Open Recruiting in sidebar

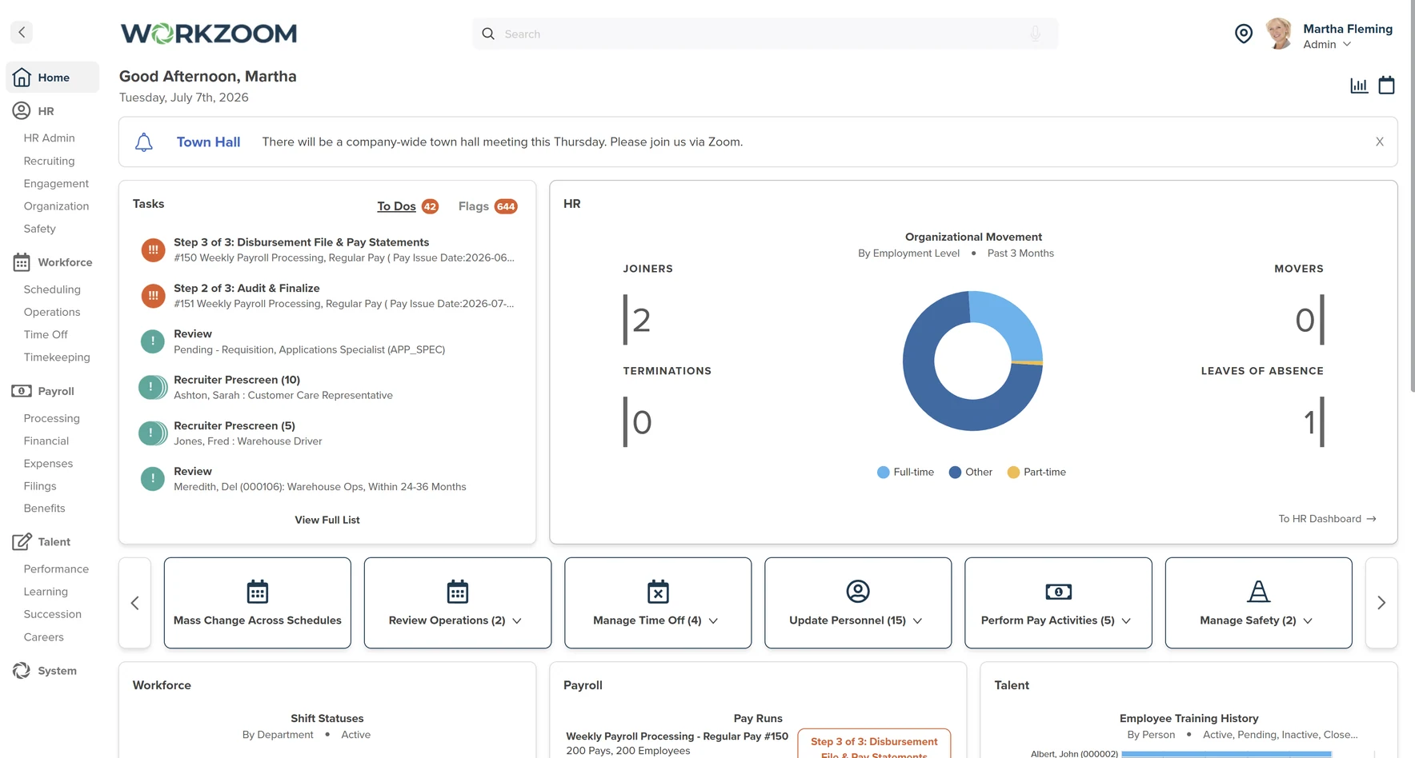[49, 161]
